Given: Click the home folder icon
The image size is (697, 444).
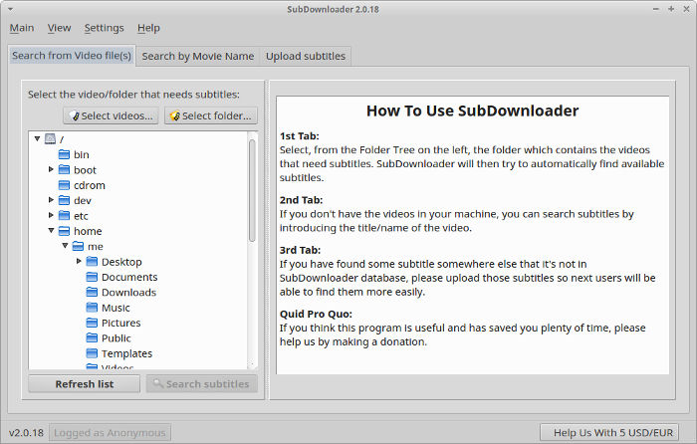Looking at the screenshot, I should (x=64, y=231).
